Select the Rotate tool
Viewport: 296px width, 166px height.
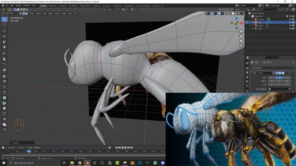(x=4, y=36)
